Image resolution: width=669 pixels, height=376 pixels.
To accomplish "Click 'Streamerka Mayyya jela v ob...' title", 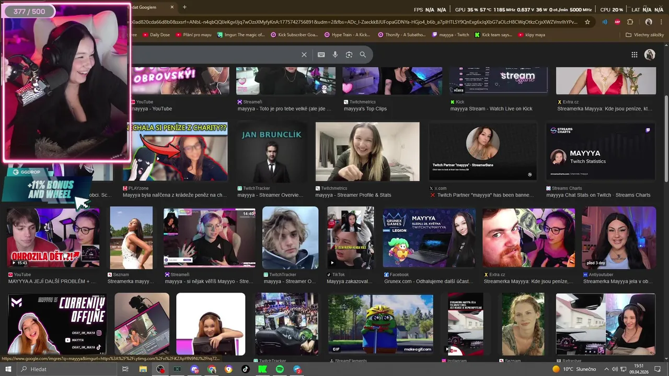I will click(x=618, y=281).
